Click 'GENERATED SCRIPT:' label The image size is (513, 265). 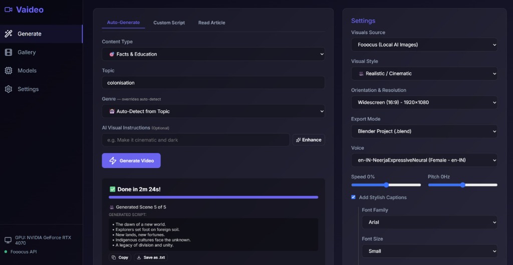coord(128,214)
